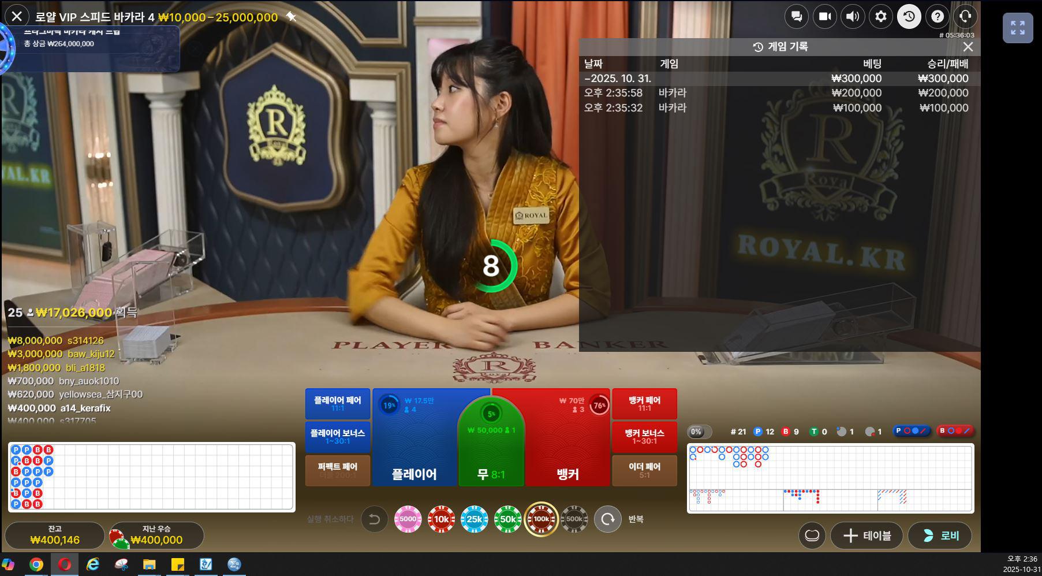This screenshot has height=576, width=1042.
Task: Toggle the 0% statistics switch
Action: click(x=699, y=432)
